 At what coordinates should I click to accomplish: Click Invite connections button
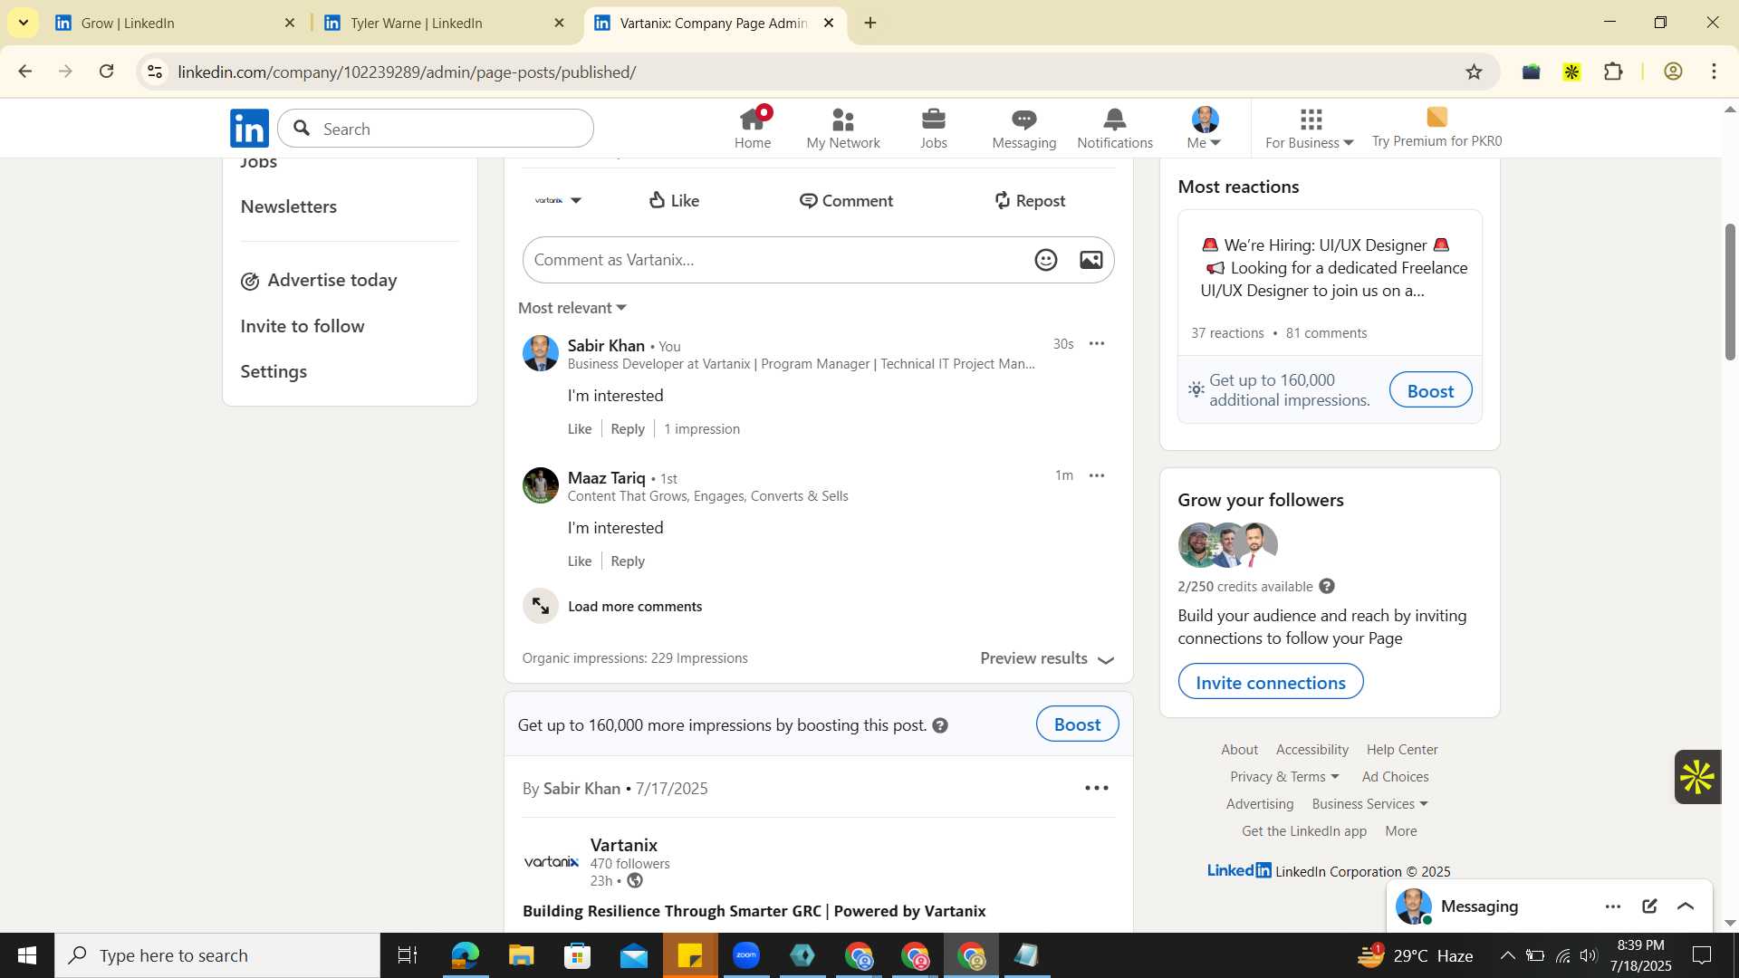pos(1270,682)
